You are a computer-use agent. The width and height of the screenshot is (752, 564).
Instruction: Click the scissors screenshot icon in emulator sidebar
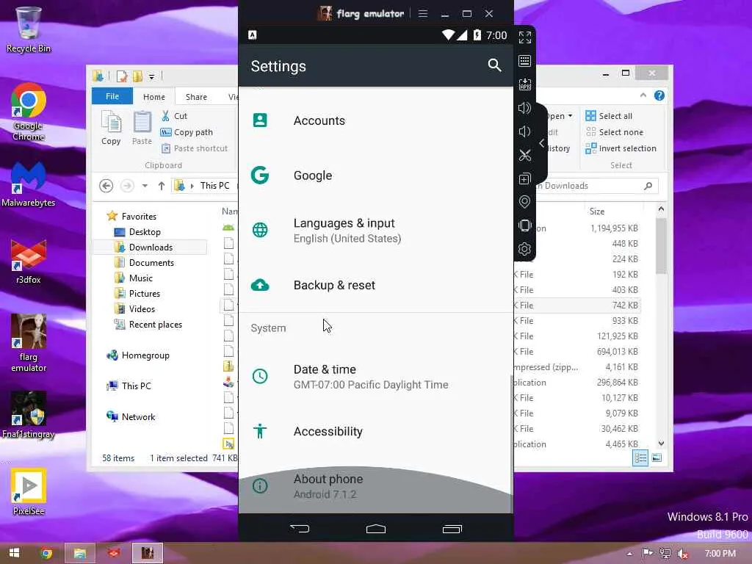point(524,155)
